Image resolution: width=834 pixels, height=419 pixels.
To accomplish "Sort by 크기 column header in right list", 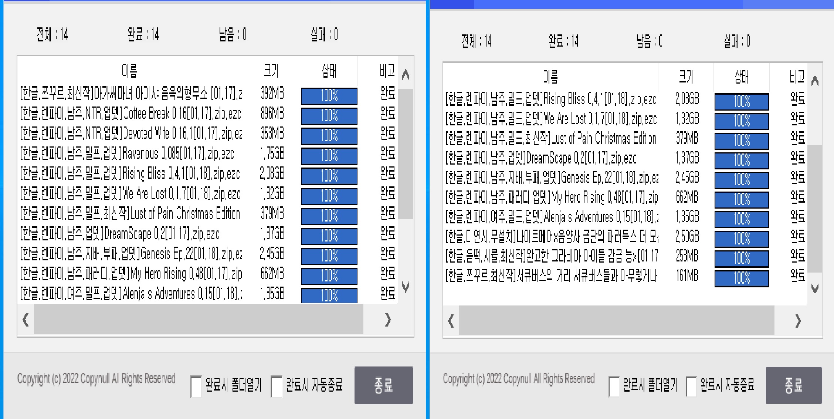I will tap(686, 77).
